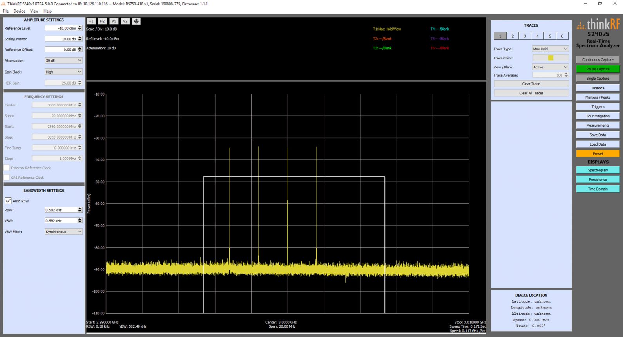The height and width of the screenshot is (337, 623).
Task: Toggle vertical marker V2
Action: 125,21
